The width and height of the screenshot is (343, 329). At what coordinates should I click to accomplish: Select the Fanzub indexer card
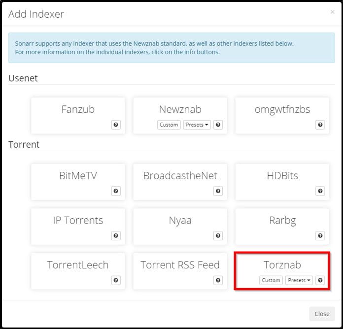click(78, 116)
